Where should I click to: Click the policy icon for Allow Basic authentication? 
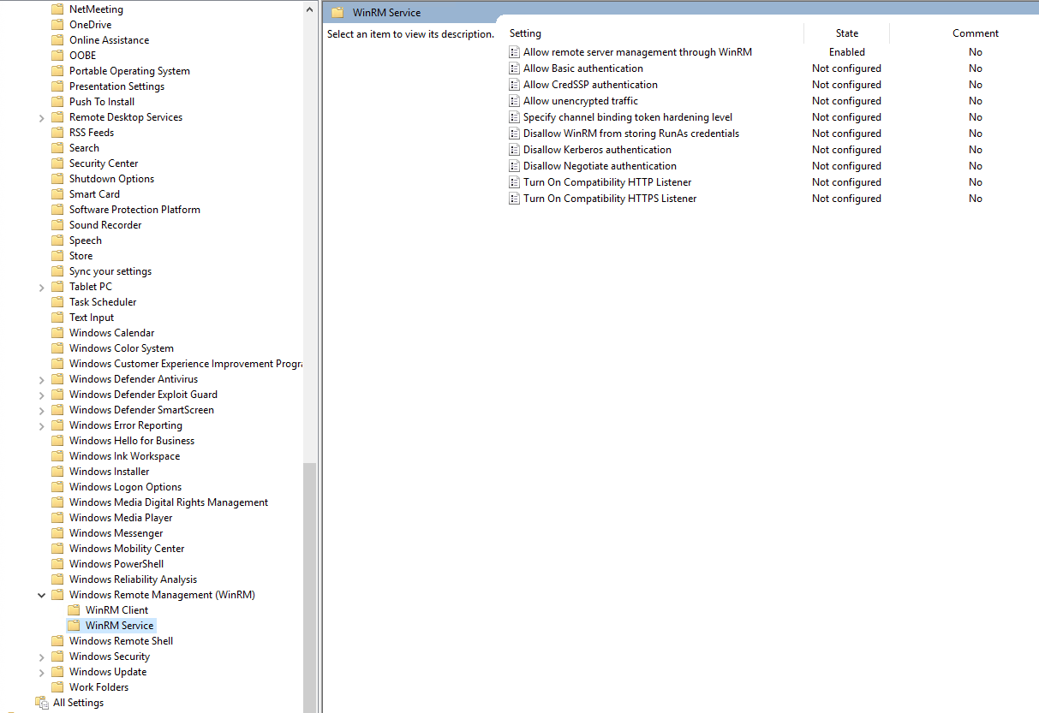click(514, 68)
